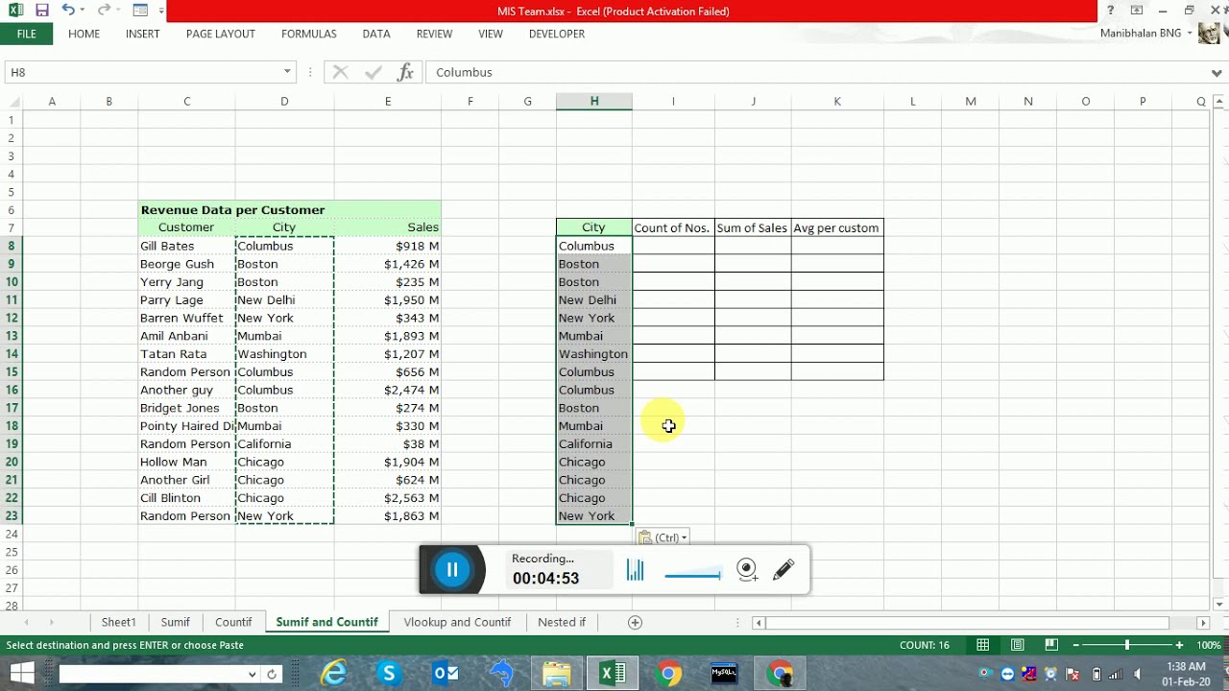The width and height of the screenshot is (1229, 691).
Task: Expand Customize Quick Access Toolbar arrow
Action: [161, 11]
